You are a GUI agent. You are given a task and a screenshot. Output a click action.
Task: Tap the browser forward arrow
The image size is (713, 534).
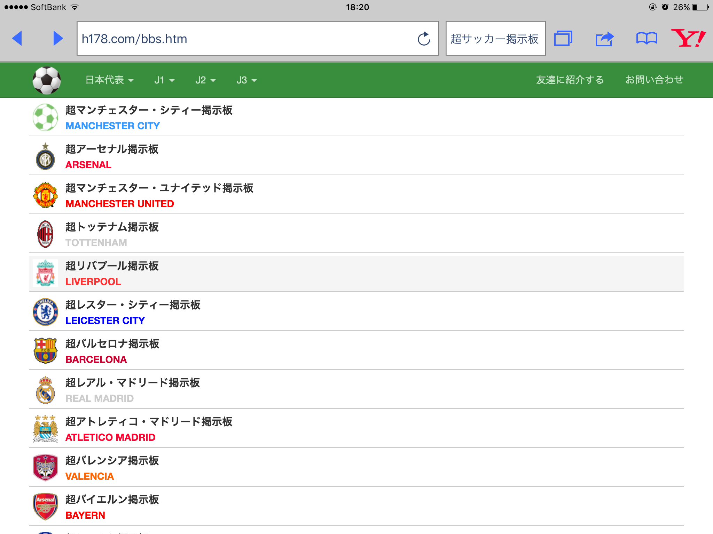(58, 38)
